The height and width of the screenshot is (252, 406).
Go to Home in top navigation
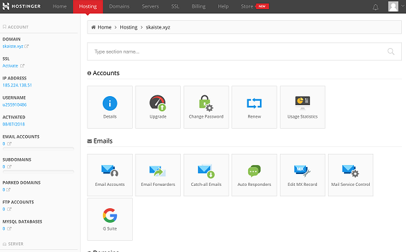tap(60, 6)
